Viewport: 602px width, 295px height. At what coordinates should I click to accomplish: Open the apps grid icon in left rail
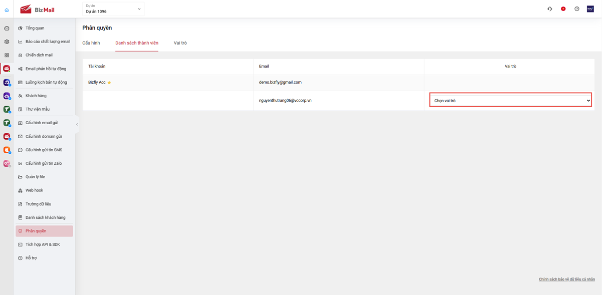(7, 55)
